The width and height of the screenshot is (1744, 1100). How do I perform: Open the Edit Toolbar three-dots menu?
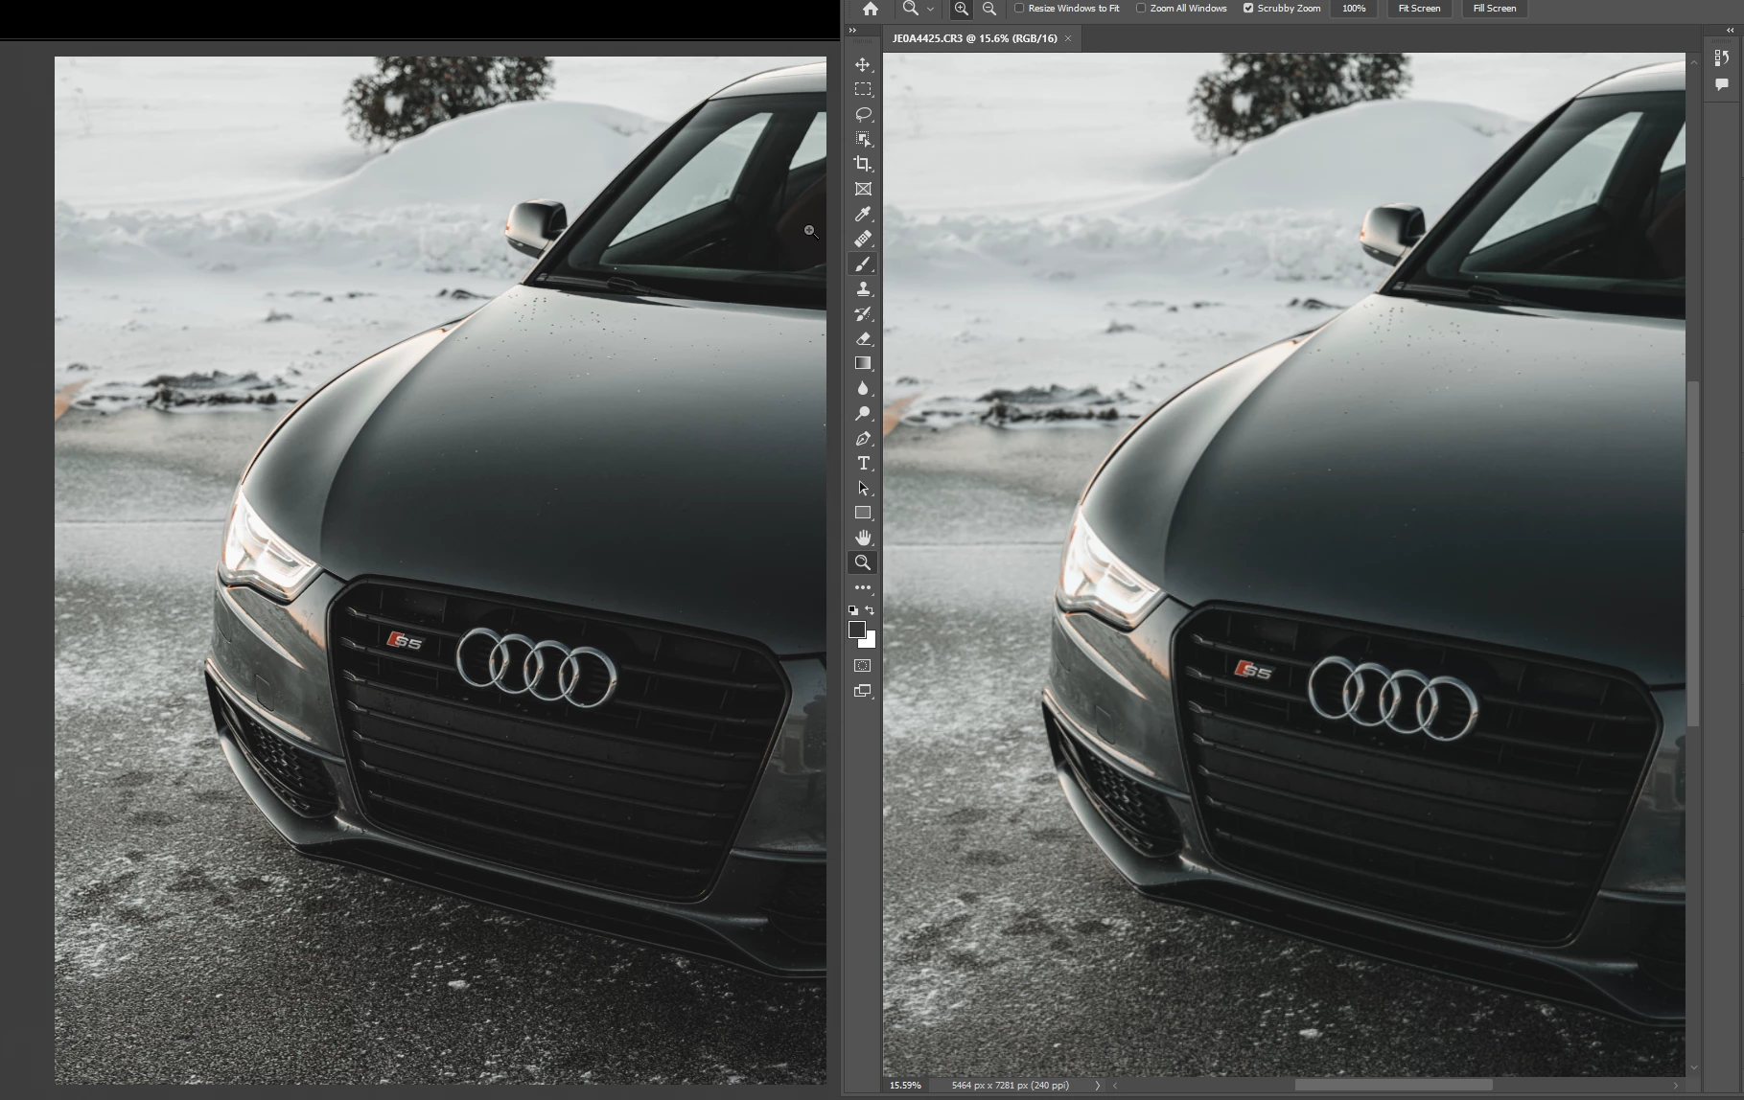pyautogui.click(x=863, y=587)
